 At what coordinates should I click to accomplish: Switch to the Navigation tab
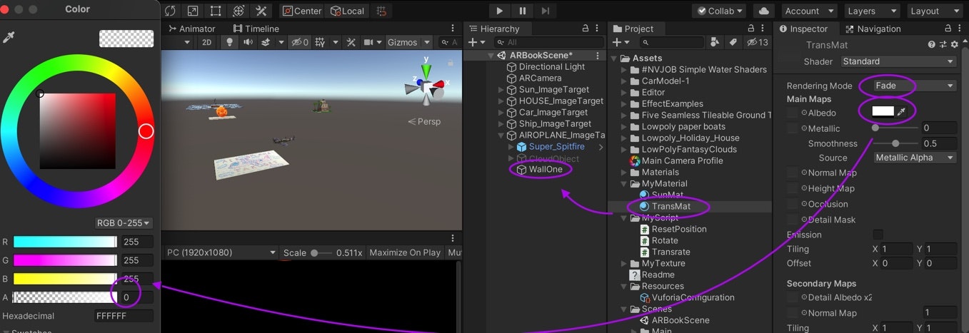tap(873, 29)
